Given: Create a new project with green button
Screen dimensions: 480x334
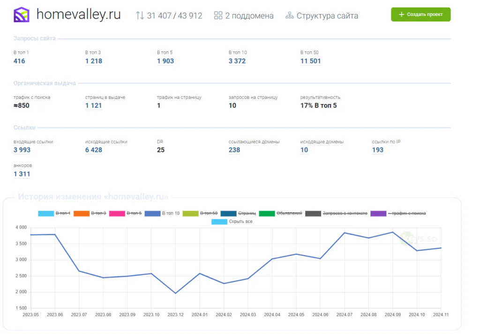Looking at the screenshot, I should coord(420,15).
